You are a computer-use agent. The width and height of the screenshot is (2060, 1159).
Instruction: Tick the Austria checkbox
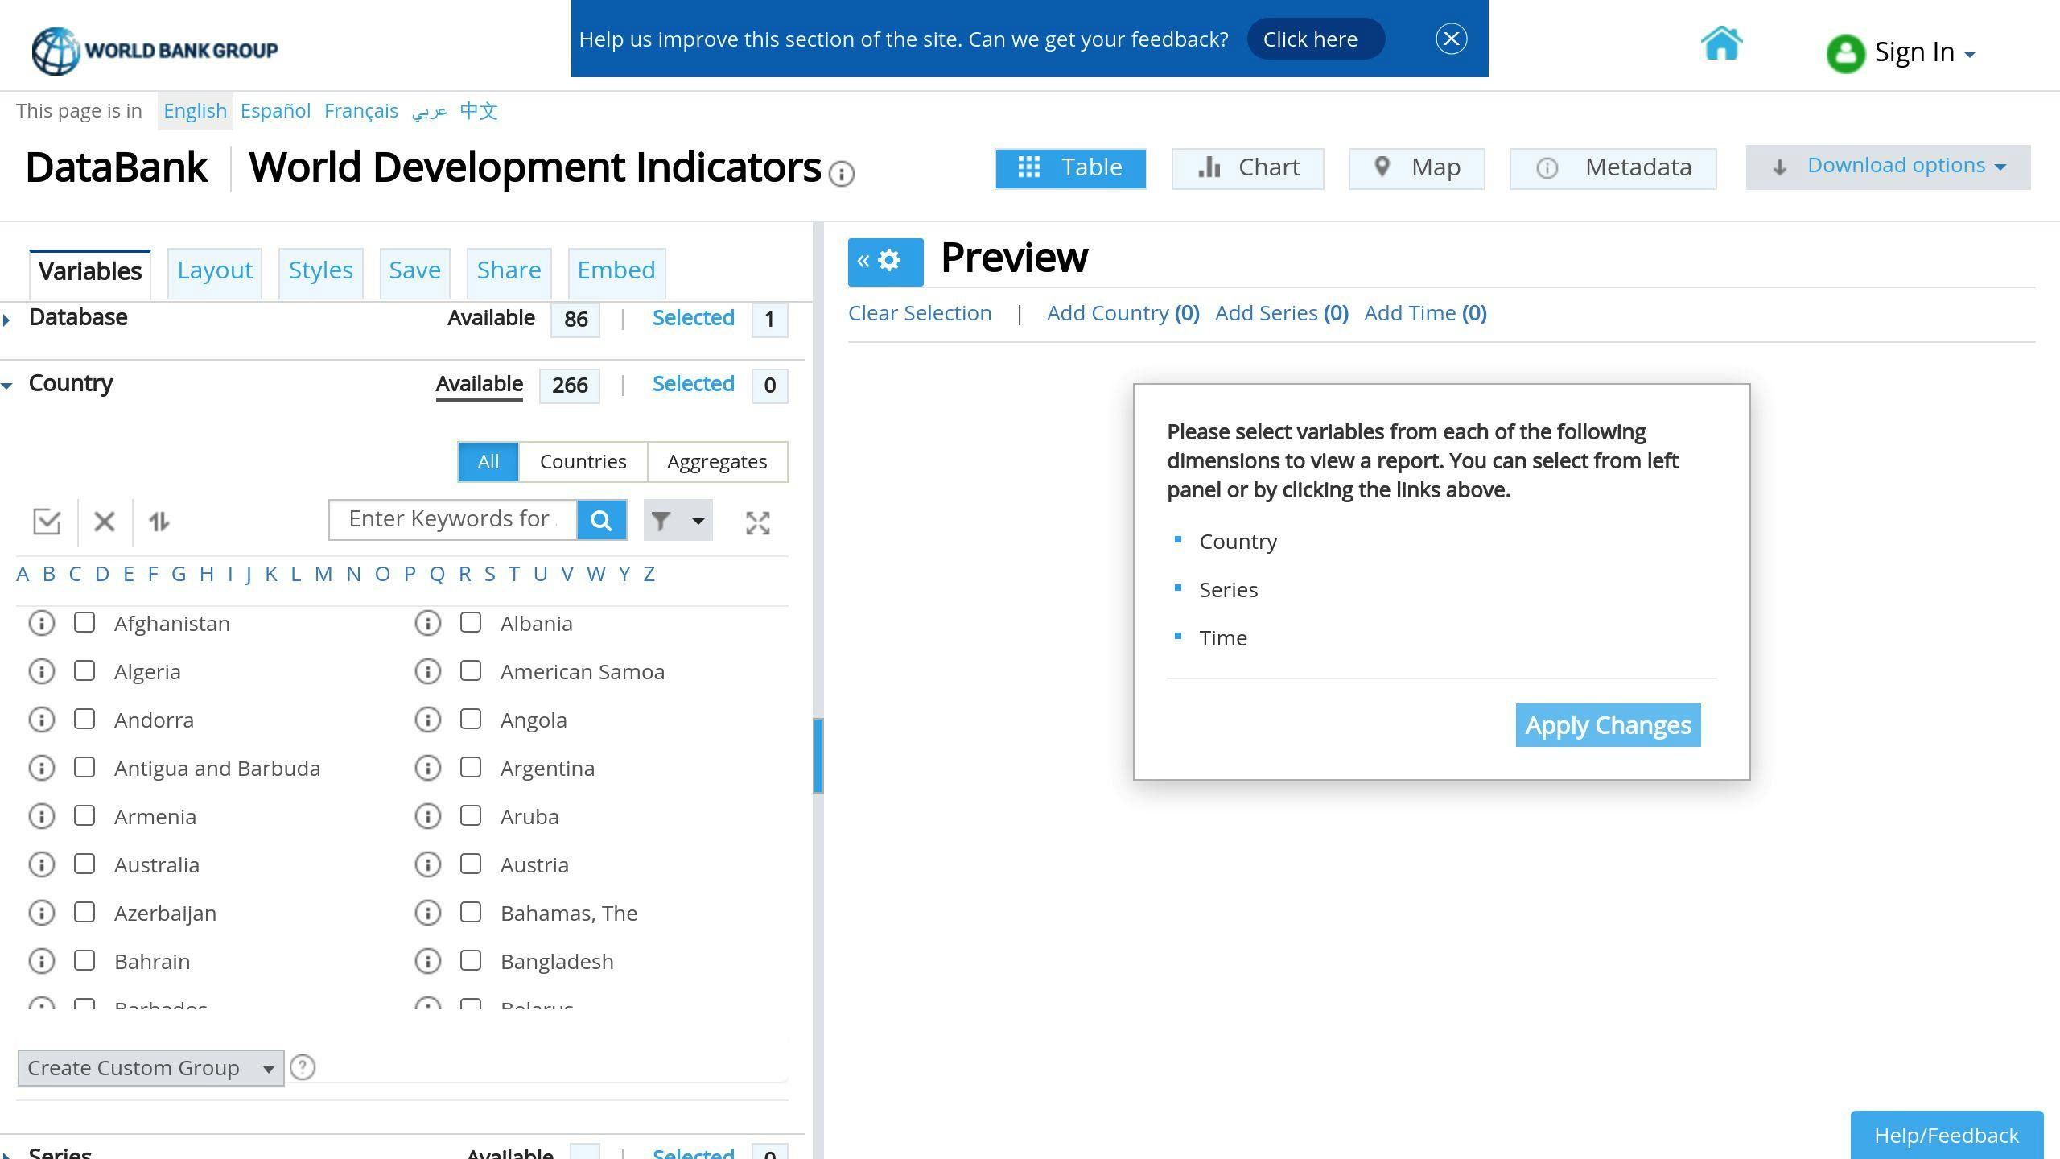click(x=471, y=864)
